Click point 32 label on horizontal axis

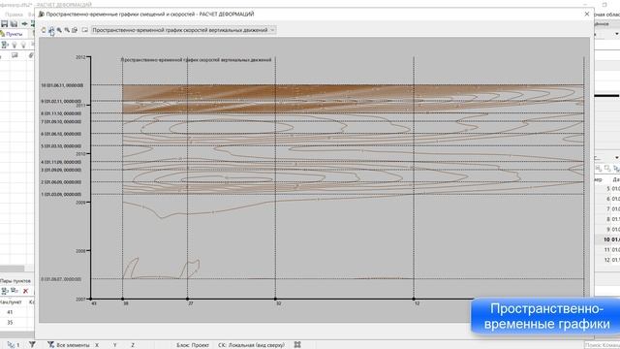click(x=279, y=303)
